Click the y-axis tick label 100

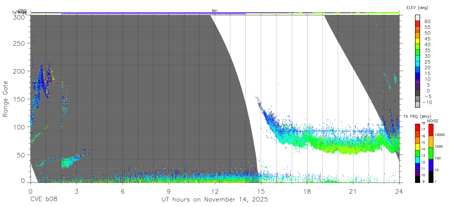[19, 127]
